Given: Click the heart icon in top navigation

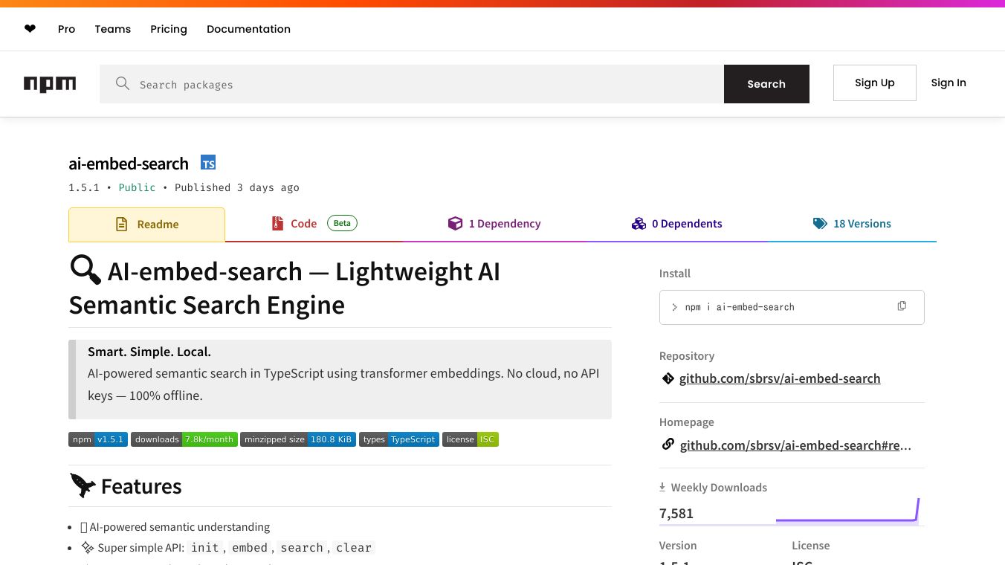Looking at the screenshot, I should click(x=30, y=29).
